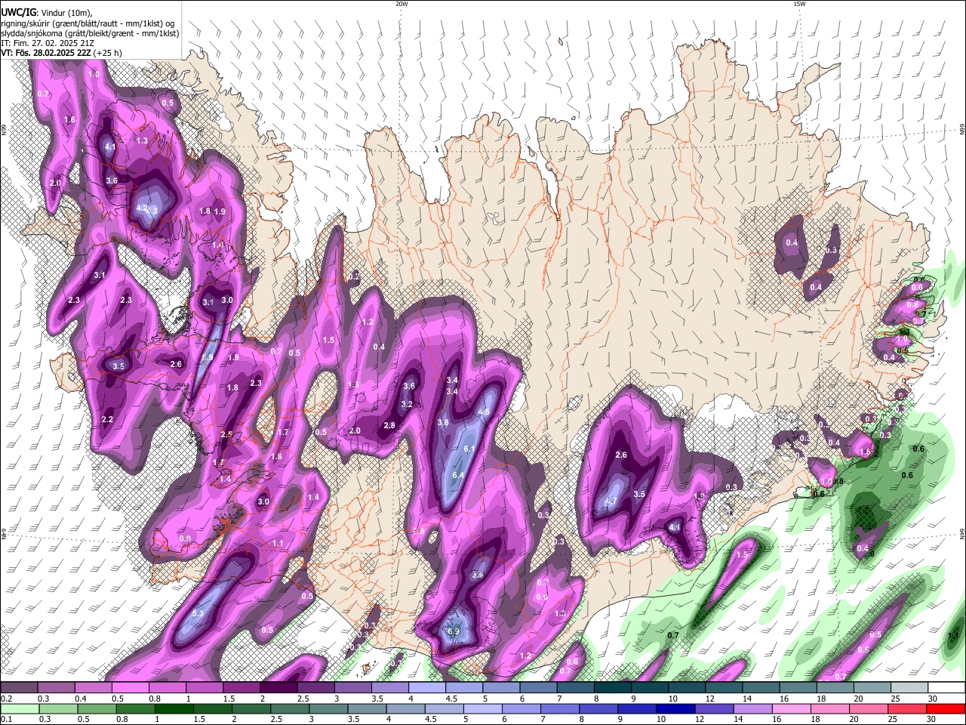This screenshot has height=725, width=966.
Task: Click the 2.2 precipitation value
Action: pyautogui.click(x=107, y=419)
